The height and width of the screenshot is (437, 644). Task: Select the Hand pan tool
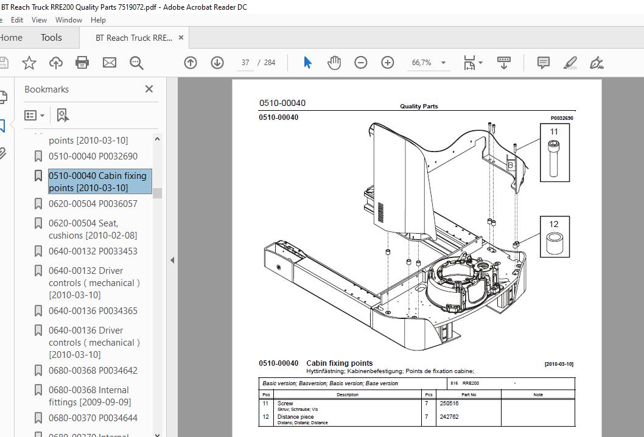click(334, 63)
